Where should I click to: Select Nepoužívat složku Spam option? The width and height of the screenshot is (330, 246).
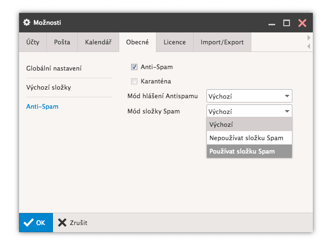pyautogui.click(x=249, y=138)
